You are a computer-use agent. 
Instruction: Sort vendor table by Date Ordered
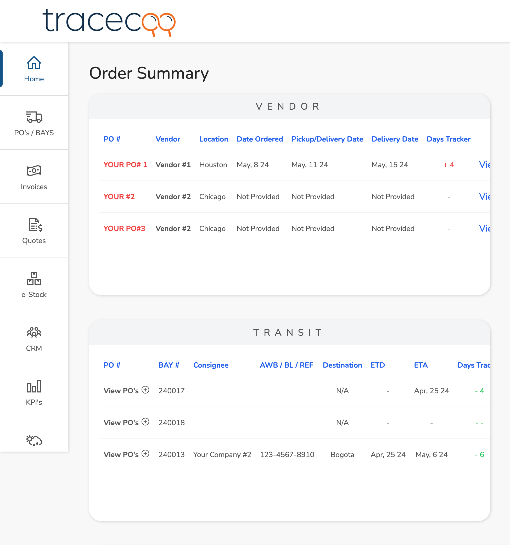click(260, 139)
